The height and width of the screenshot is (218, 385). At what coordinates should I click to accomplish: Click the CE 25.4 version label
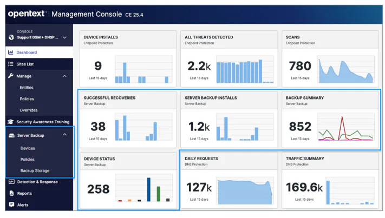(x=134, y=15)
